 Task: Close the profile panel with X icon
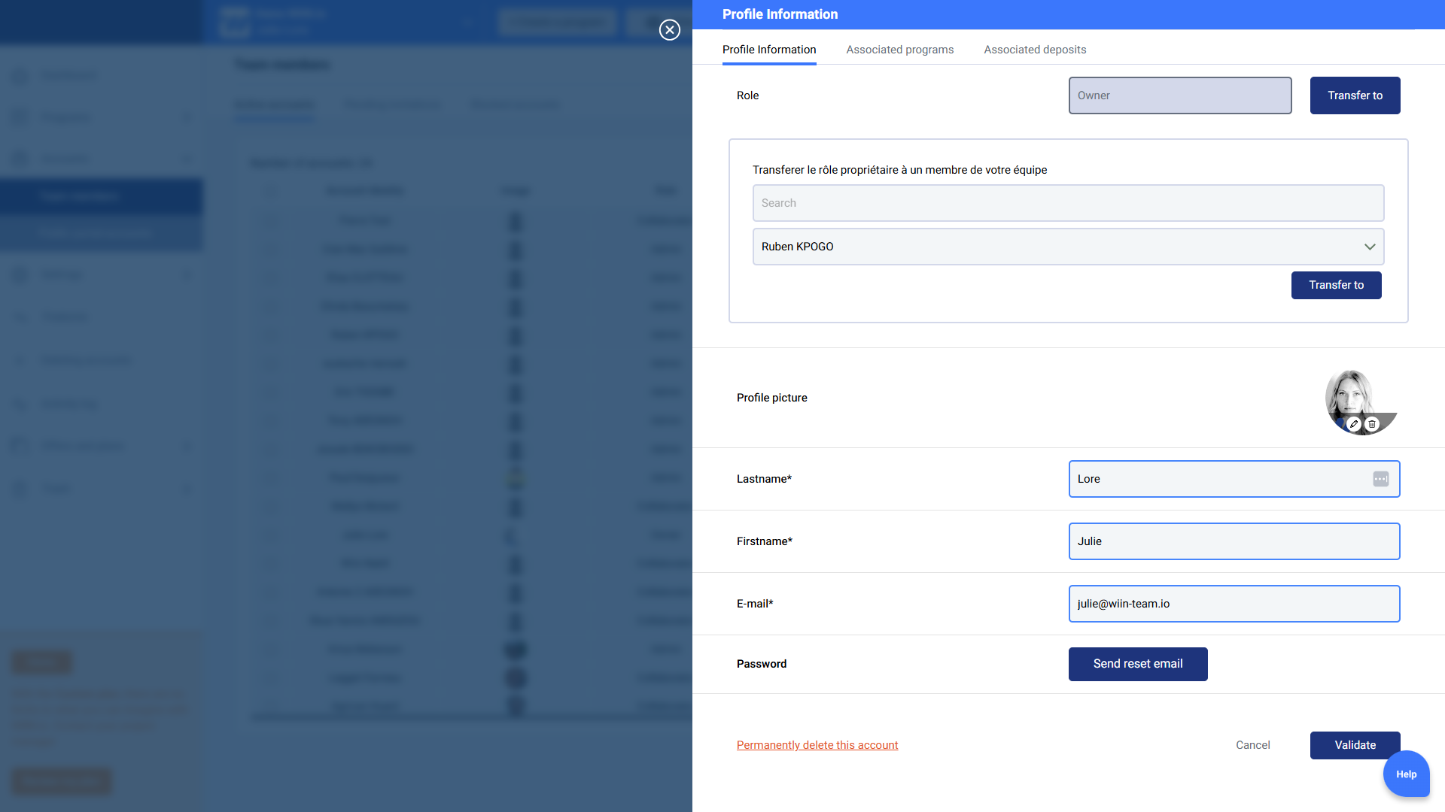669,30
